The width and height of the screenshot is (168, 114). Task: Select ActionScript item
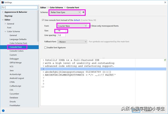[x=15, y=74]
